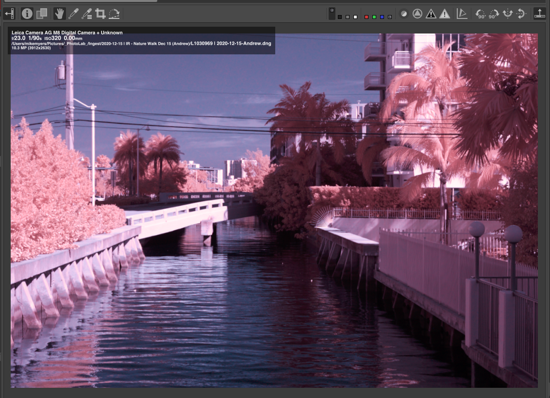This screenshot has height=398, width=550.
Task: Flip the image horizontally
Action: pos(508,14)
